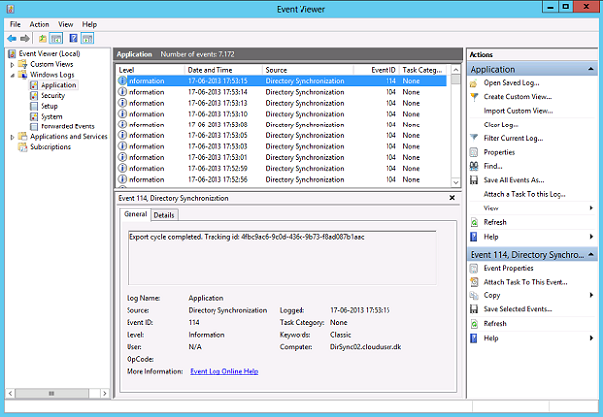Click the event list scroll-down arrow
603x417 pixels.
point(456,183)
